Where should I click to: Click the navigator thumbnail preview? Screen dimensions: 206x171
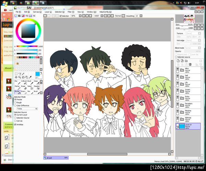pyautogui.click(x=189, y=19)
